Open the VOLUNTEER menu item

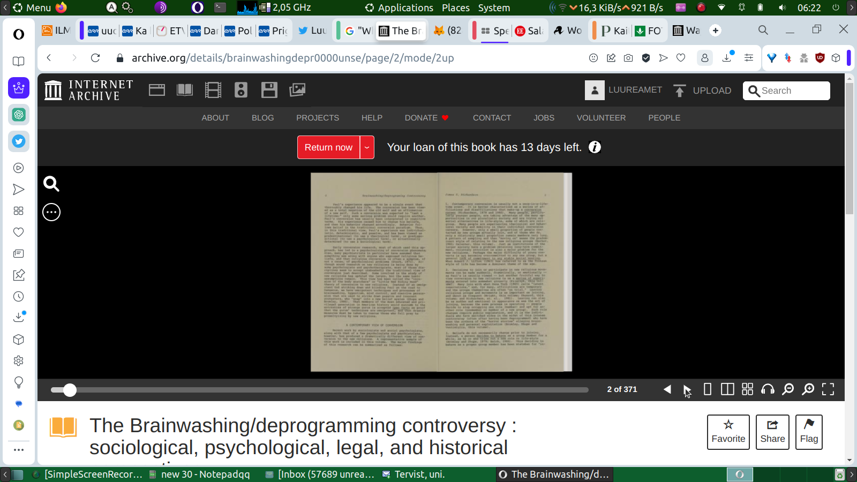tap(601, 118)
